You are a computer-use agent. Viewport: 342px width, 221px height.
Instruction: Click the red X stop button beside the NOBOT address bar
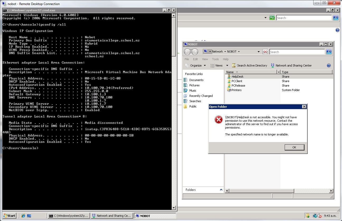point(265,52)
